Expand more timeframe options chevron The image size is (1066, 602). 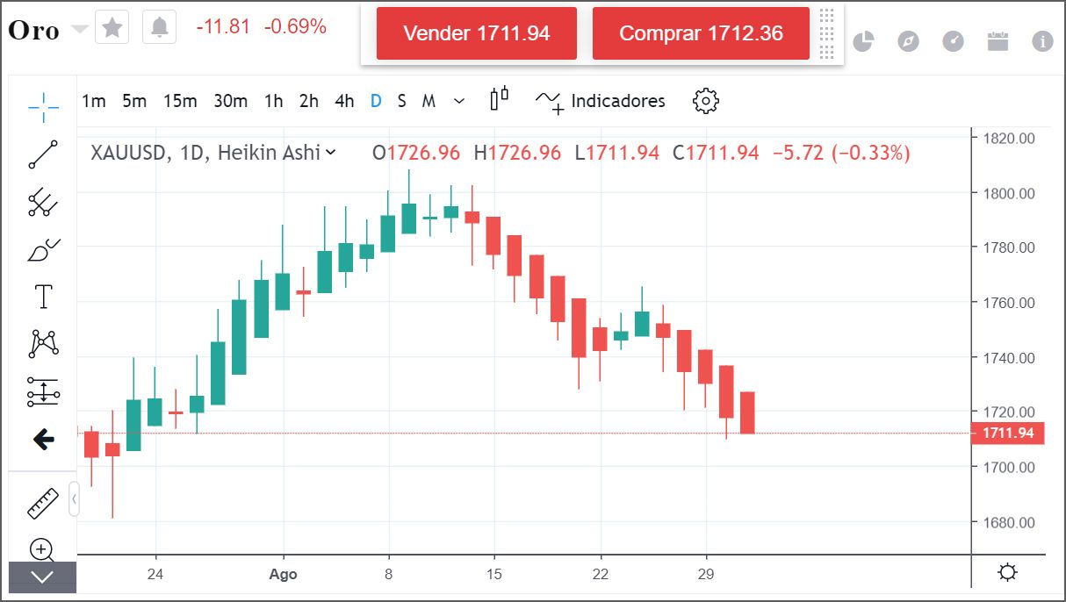click(x=459, y=102)
